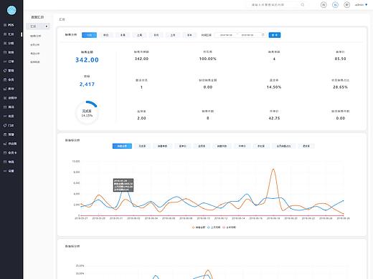The width and height of the screenshot is (373, 279).
Task: Toggle the pink 去年同期 legend series
Action: tap(229, 227)
